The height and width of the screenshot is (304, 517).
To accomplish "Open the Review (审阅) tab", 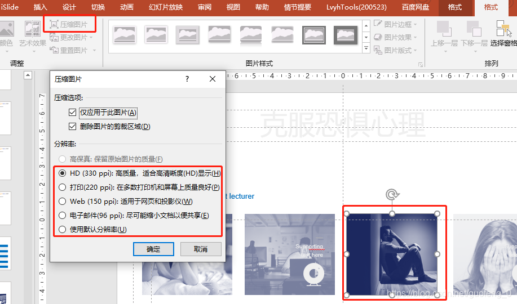I will [205, 7].
